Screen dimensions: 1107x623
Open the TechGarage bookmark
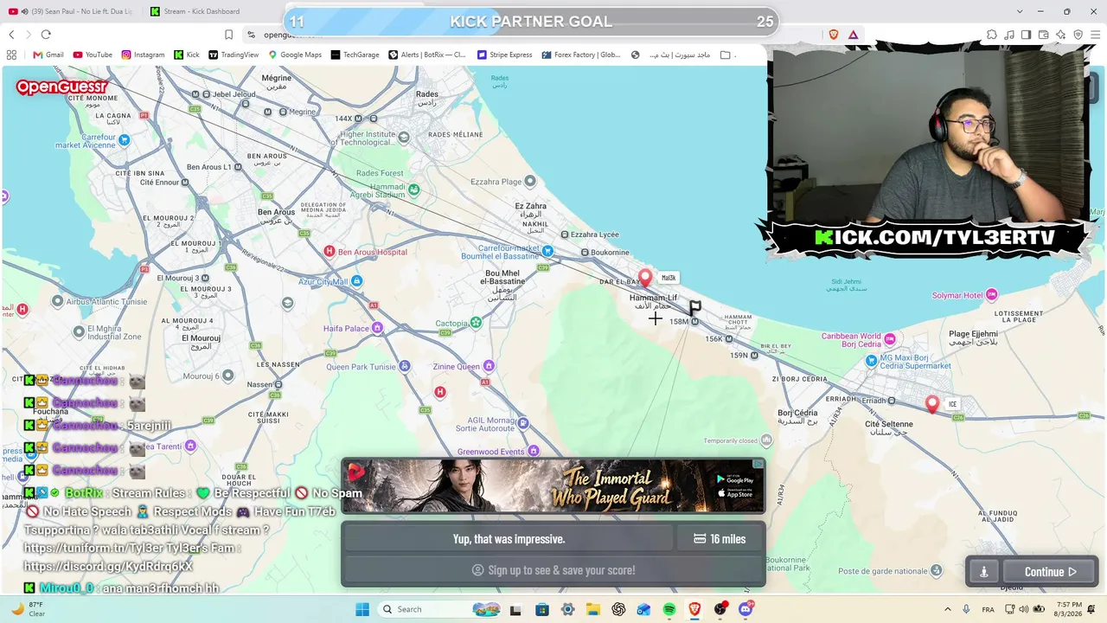tap(355, 55)
